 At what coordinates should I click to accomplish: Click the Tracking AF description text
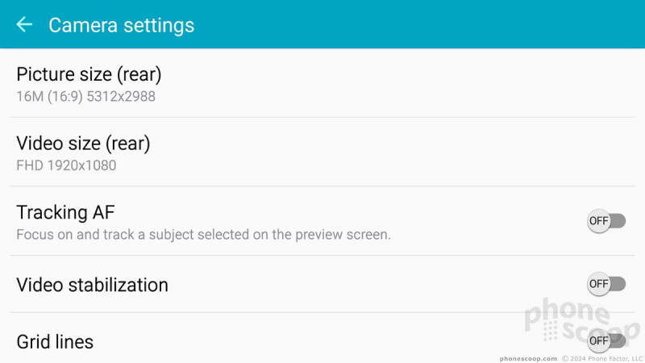point(203,235)
